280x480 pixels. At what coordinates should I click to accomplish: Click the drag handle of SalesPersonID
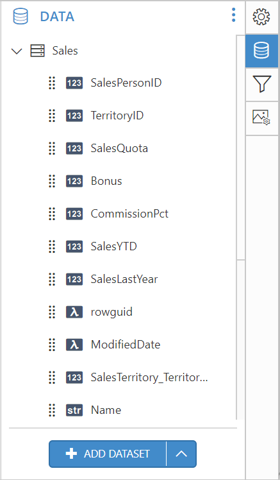[x=52, y=83]
